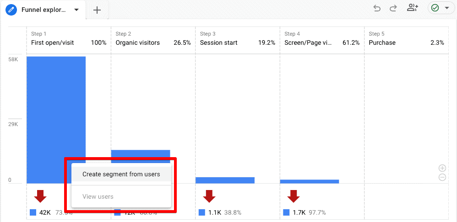Screen dimensions: 457x222
Task: Click the pencil icon on Funnel tab
Action: point(11,10)
